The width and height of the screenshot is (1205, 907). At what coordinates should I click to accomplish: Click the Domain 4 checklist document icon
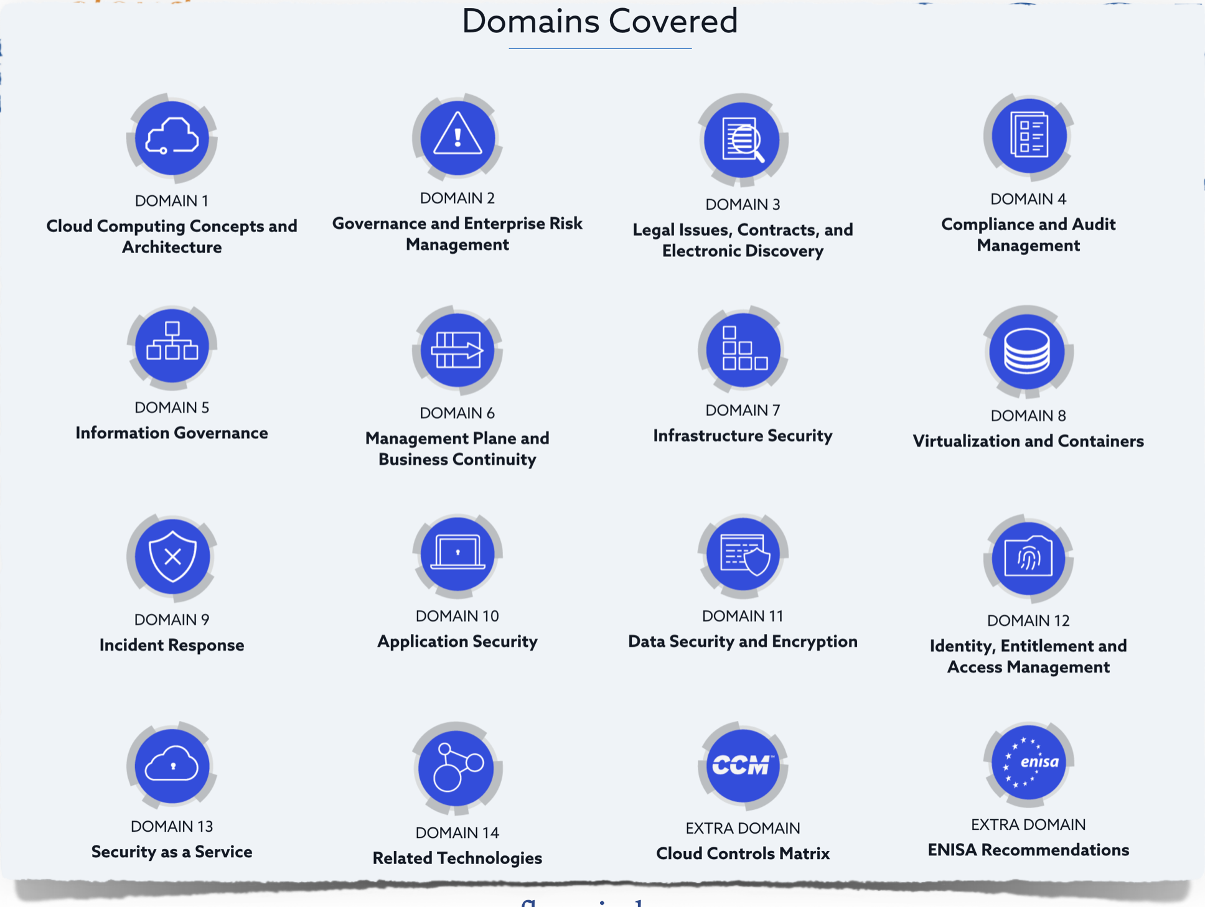pos(1028,137)
